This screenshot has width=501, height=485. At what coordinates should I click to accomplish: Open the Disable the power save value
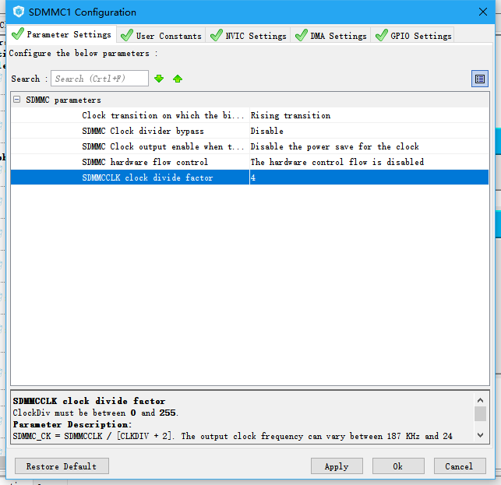(x=369, y=146)
